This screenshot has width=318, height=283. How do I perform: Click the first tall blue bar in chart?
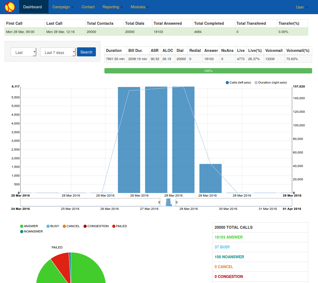click(129, 140)
